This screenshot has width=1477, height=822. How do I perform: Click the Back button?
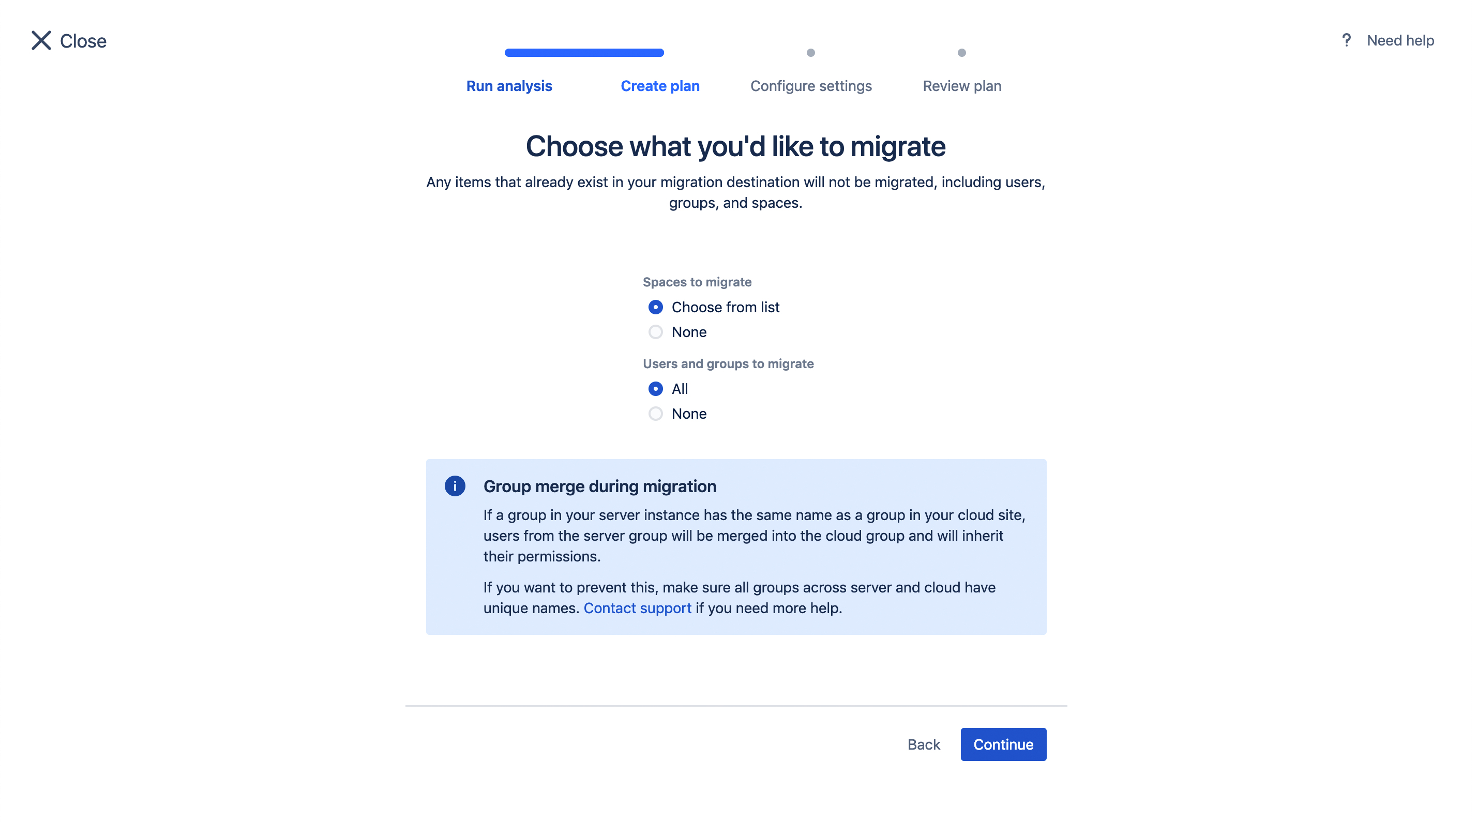click(x=923, y=744)
